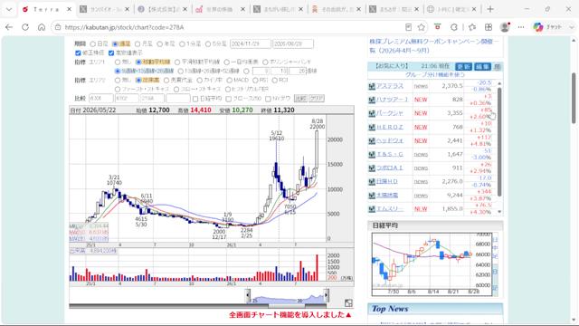The width and height of the screenshot is (579, 326).
Task: Switch to the 世界の株価 tab
Action: (221, 10)
